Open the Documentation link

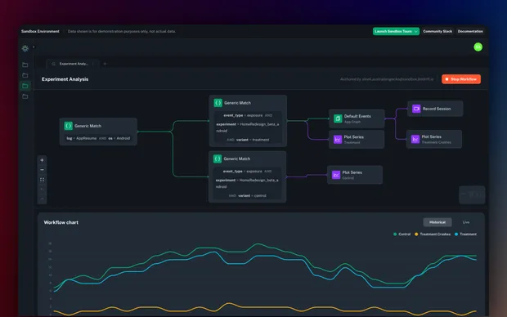pyautogui.click(x=470, y=31)
